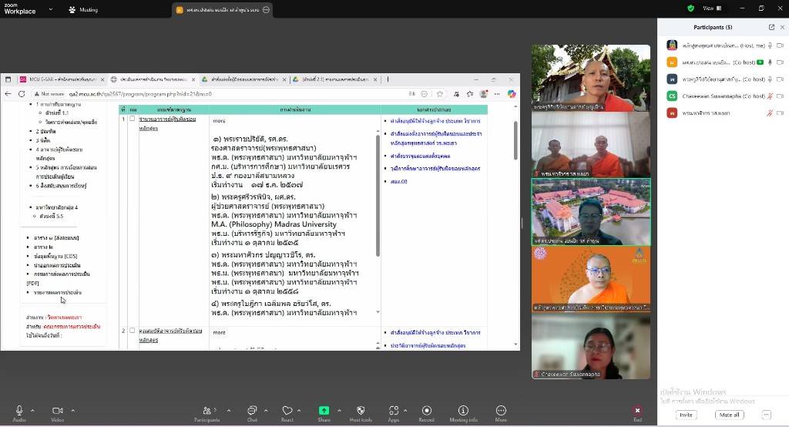Click the host's camera icon in the Participants list
Viewport: 789px width, 427px height.
(x=781, y=45)
